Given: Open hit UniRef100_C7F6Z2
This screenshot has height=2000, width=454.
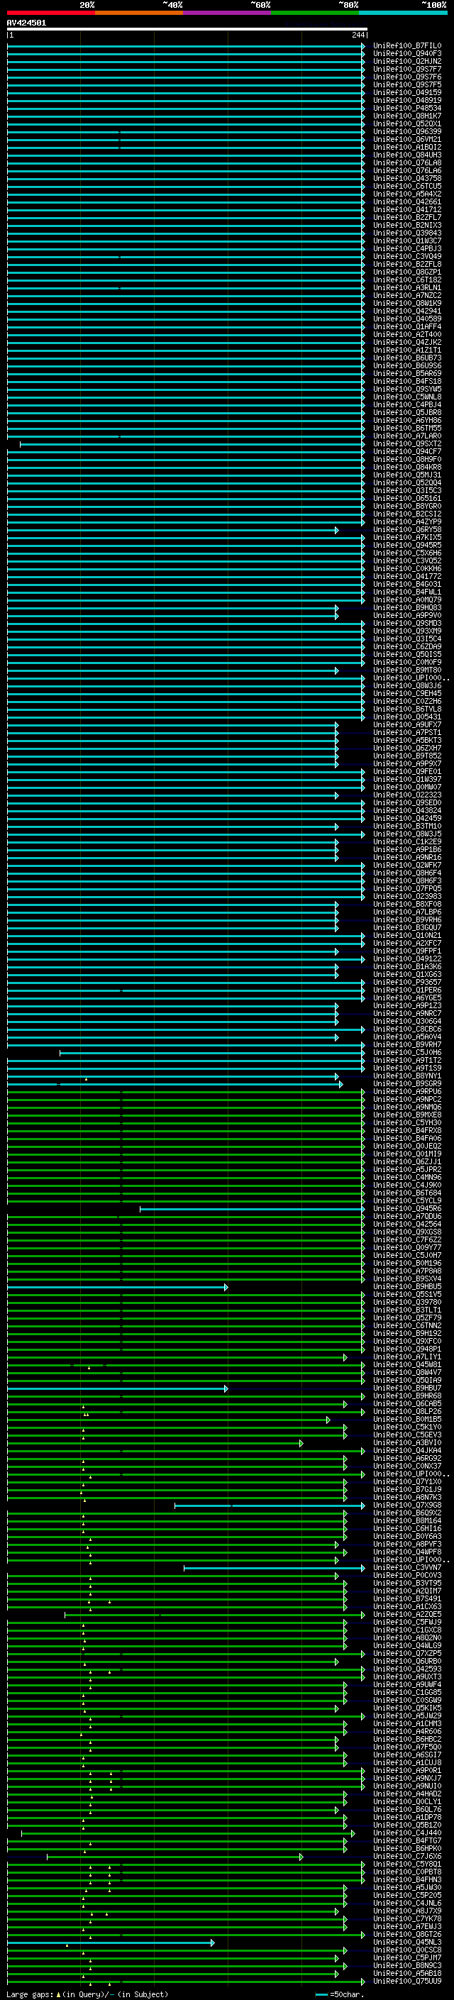Looking at the screenshot, I should (406, 1239).
